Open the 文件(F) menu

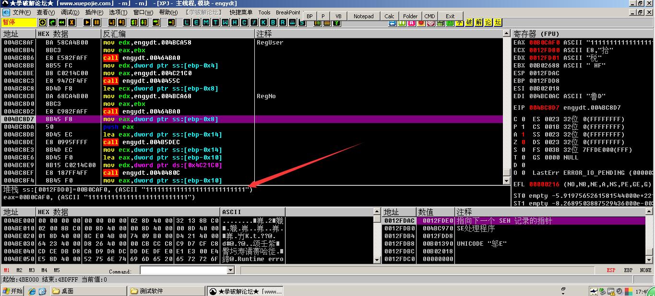click(22, 12)
